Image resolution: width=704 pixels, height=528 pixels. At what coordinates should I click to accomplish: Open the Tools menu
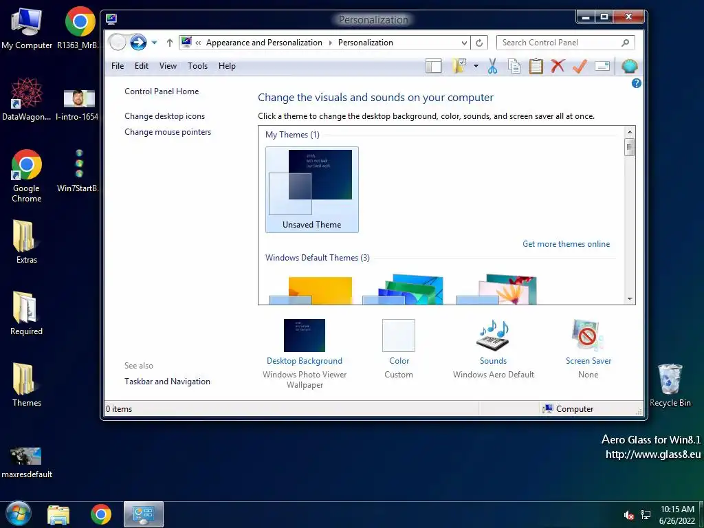coord(197,66)
